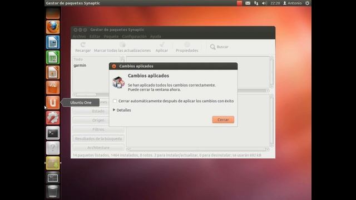Screen dimensions: 356x200
Task: Open Firefox from the launcher
Action: (x=53, y=27)
